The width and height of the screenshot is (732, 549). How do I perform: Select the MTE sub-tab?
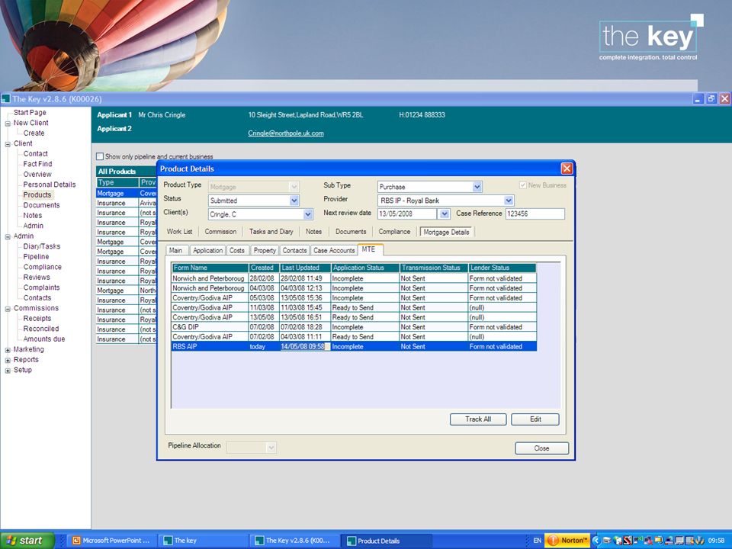369,249
